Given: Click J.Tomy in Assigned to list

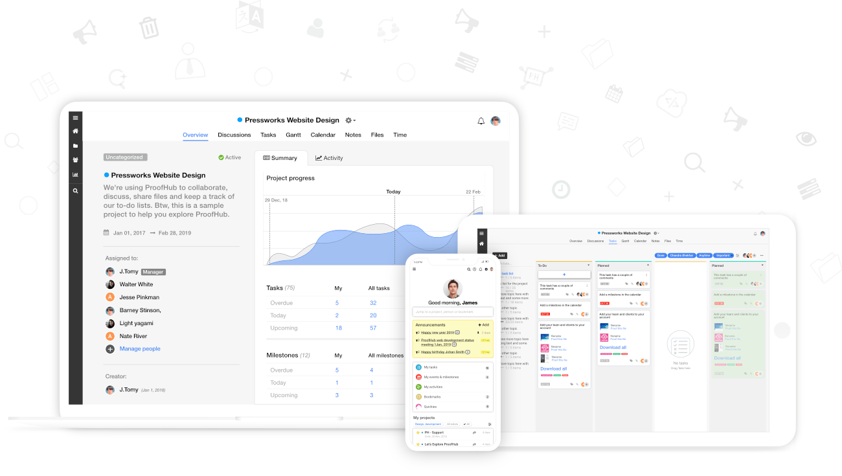Looking at the screenshot, I should pos(129,272).
